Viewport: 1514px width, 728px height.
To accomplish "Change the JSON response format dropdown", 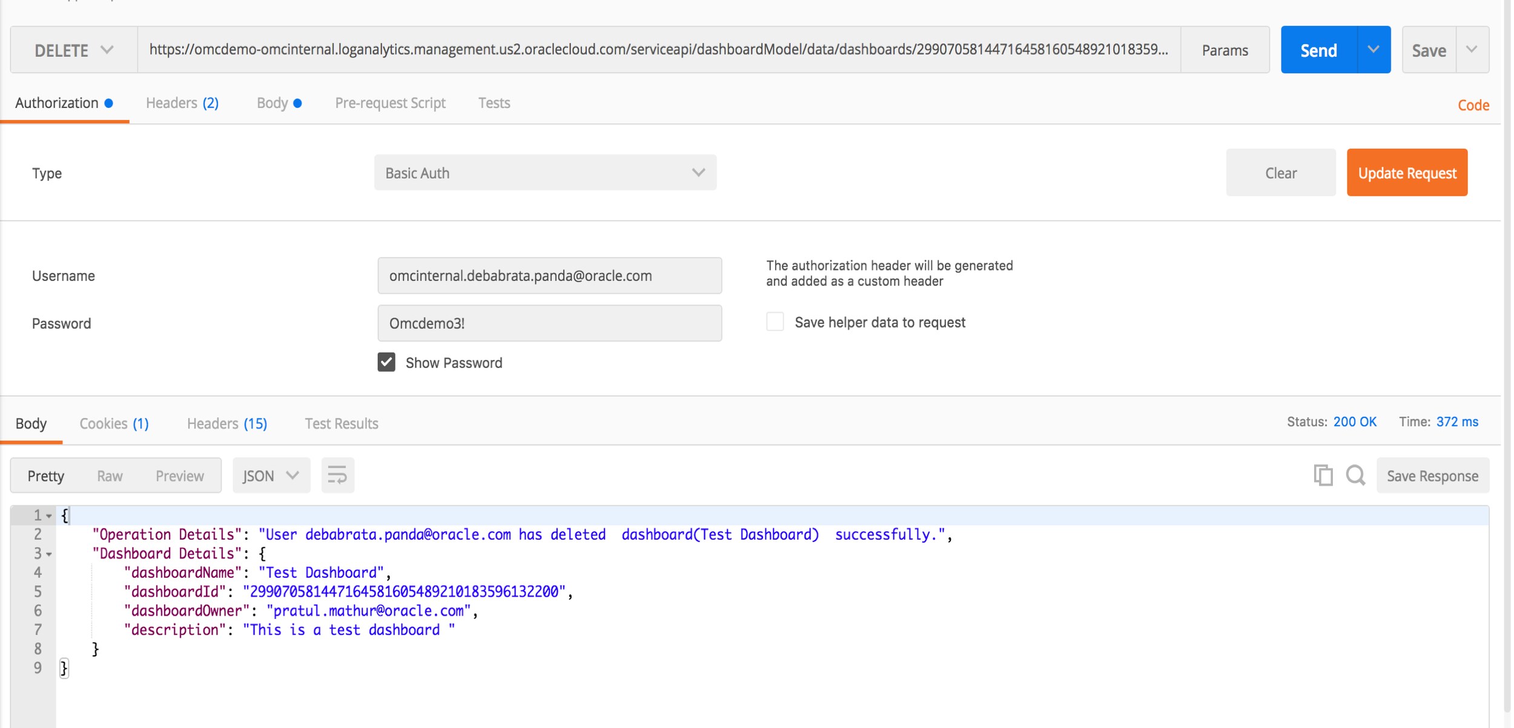I will pos(271,475).
